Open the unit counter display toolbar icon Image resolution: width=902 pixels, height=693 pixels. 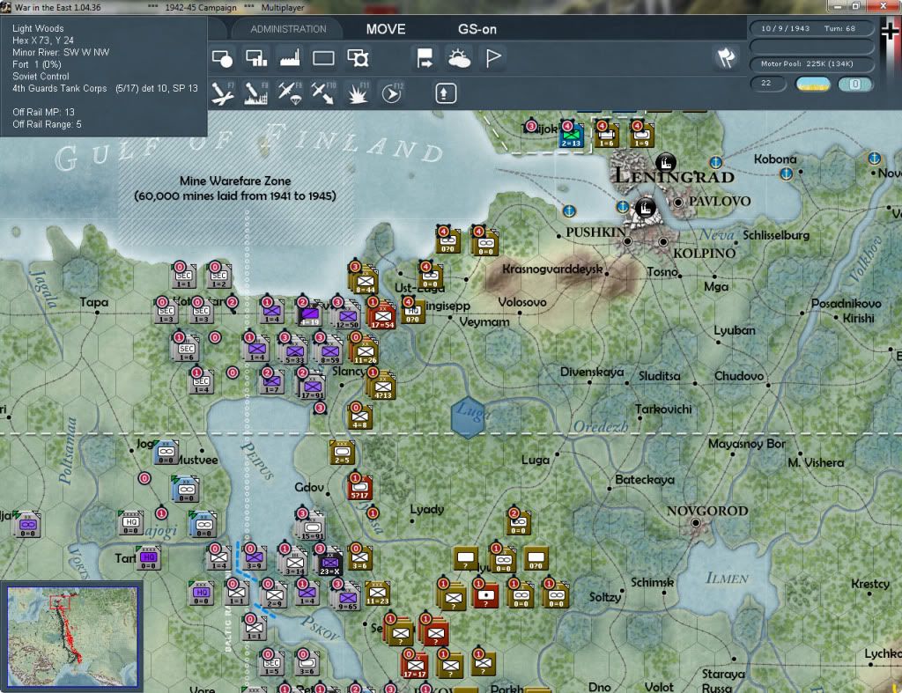pos(222,59)
